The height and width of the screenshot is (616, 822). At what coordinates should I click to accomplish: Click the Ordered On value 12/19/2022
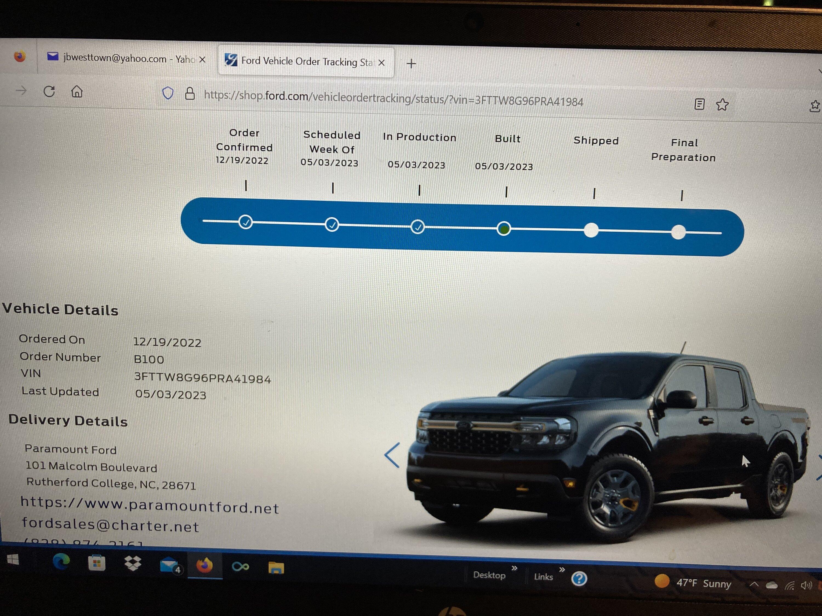167,342
